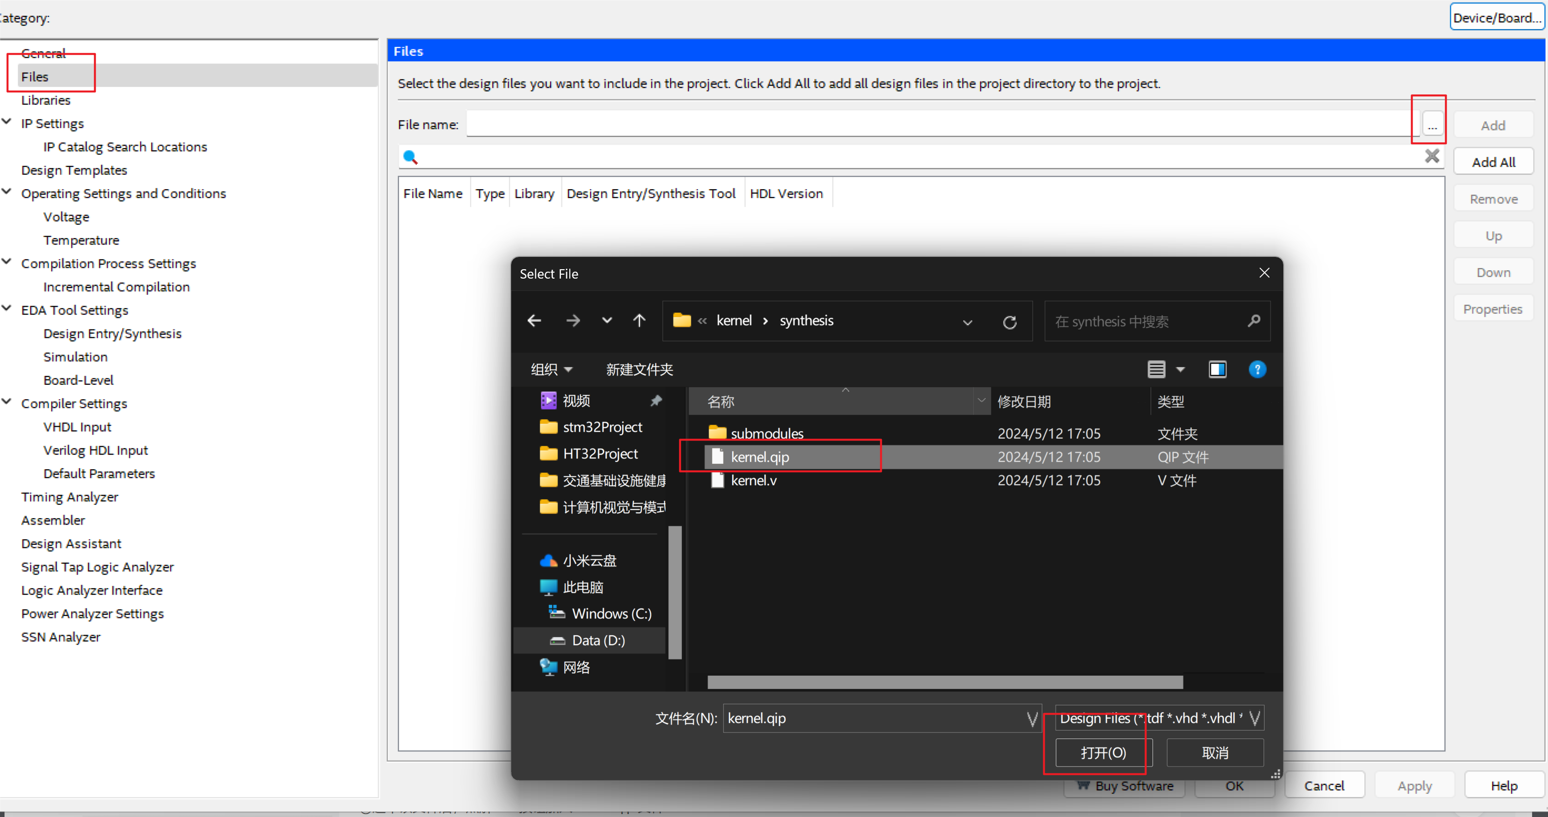Expand the 文件名 history dropdown
The height and width of the screenshot is (817, 1548).
(1032, 718)
